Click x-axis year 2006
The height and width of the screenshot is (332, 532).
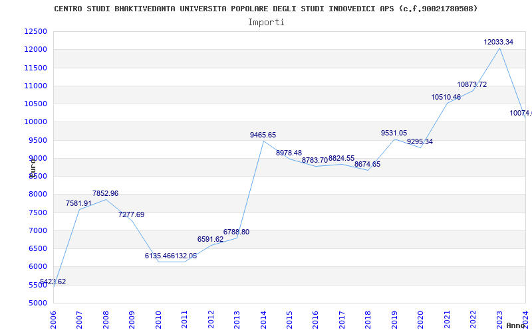pos(53,319)
